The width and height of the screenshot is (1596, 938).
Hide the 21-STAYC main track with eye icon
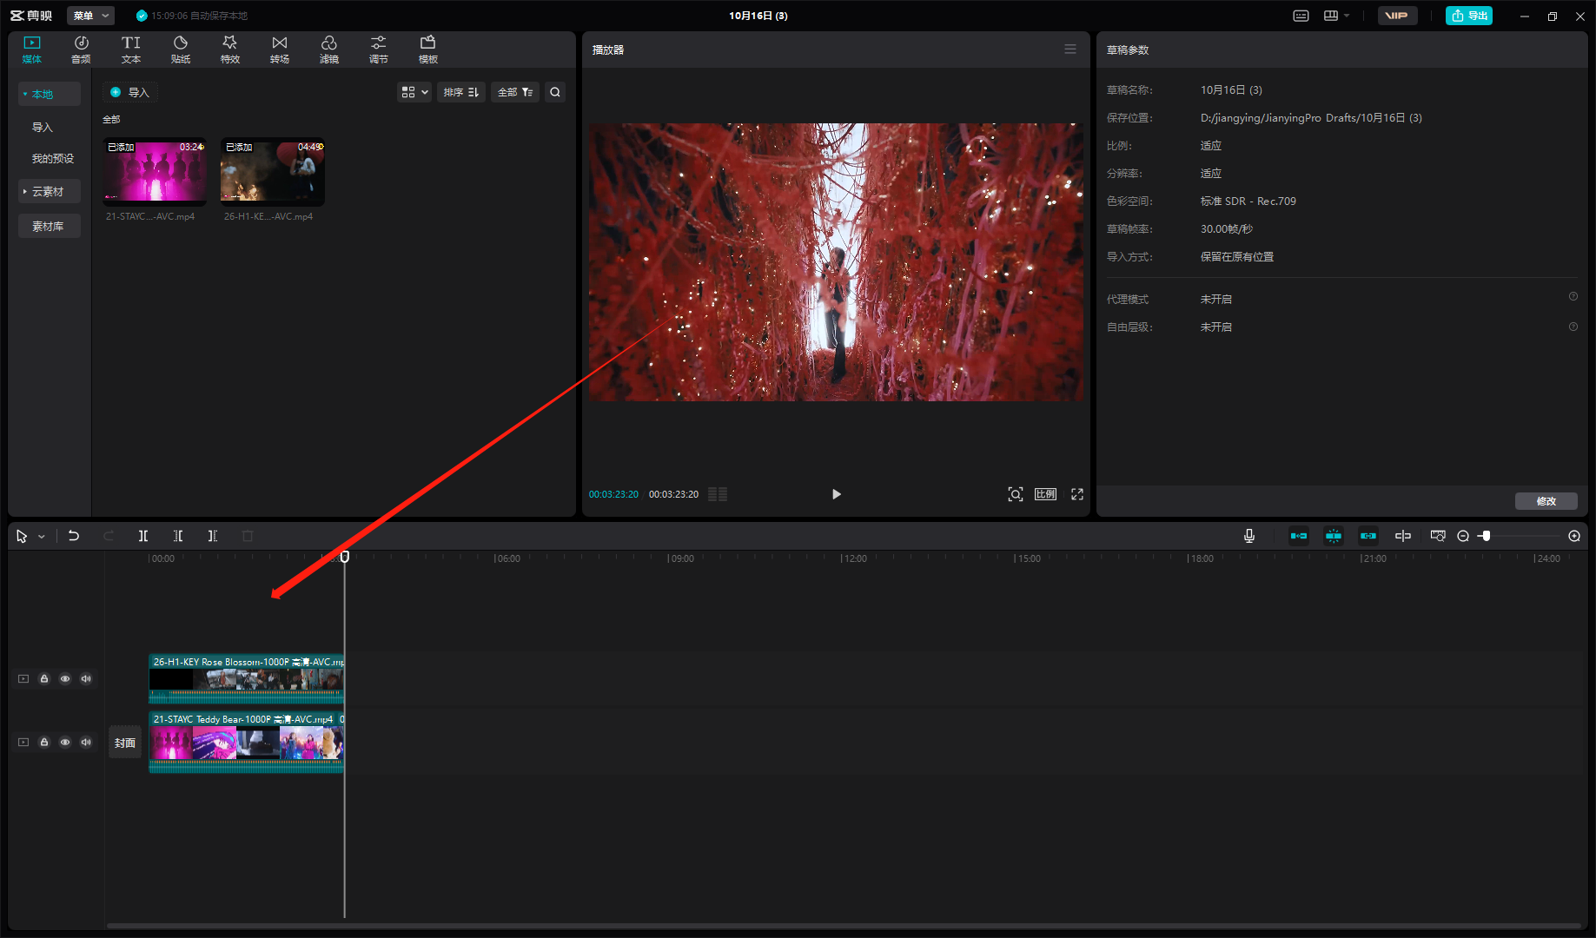pos(65,742)
